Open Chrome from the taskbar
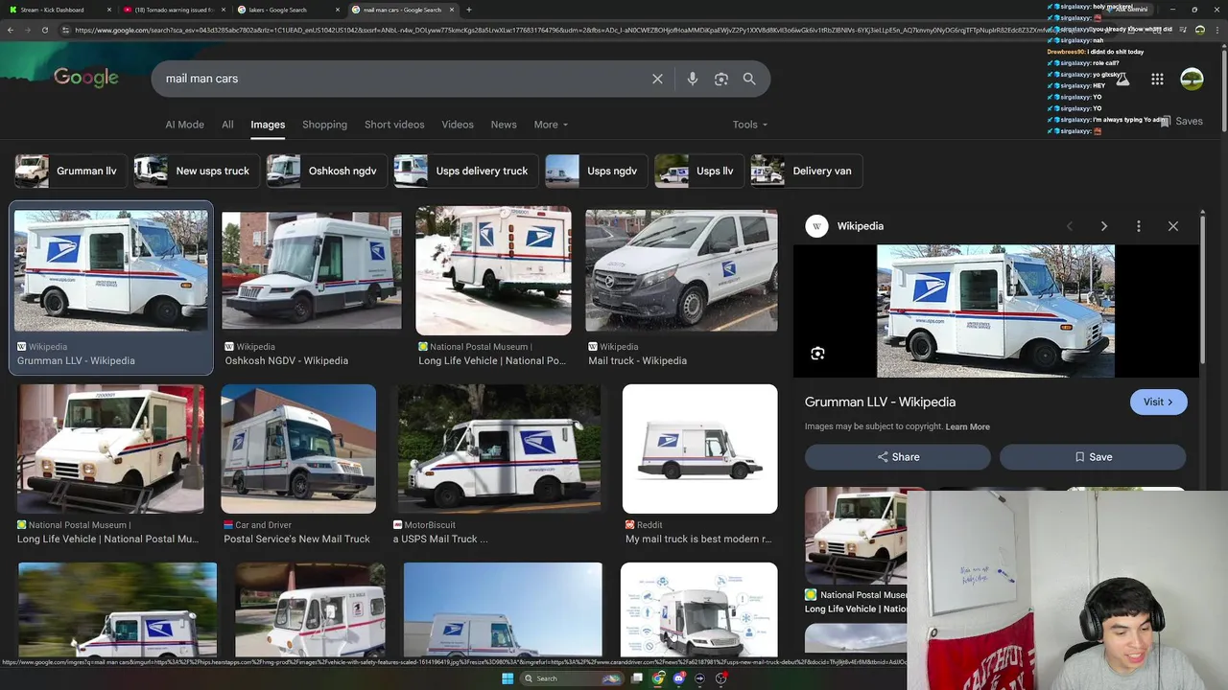 [x=658, y=678]
